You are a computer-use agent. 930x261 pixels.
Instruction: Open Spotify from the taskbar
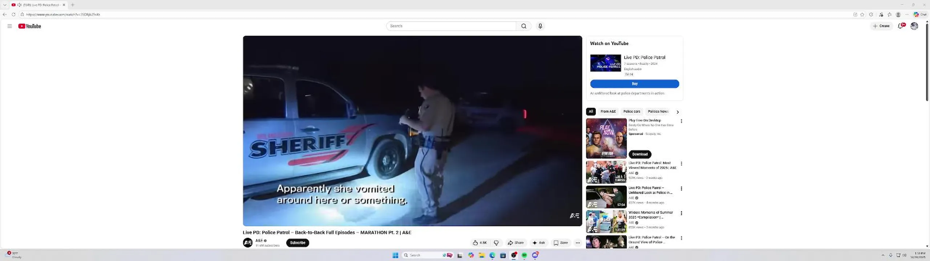[524, 256]
